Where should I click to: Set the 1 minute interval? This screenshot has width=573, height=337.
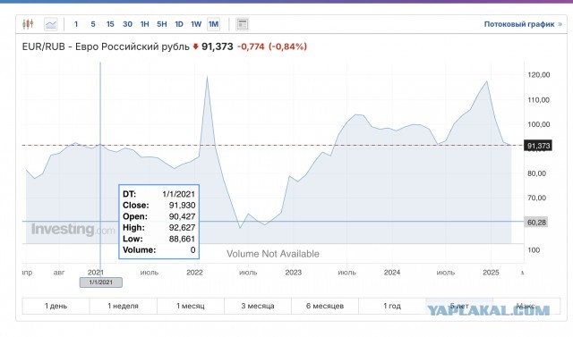click(76, 24)
